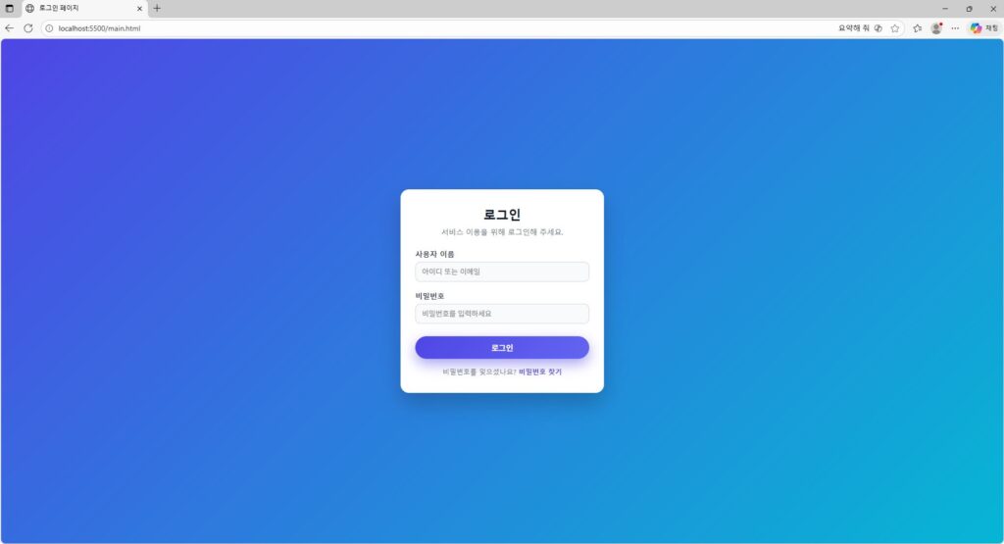Click the 비밀번호 password field
Image resolution: width=1004 pixels, height=544 pixels.
(502, 314)
